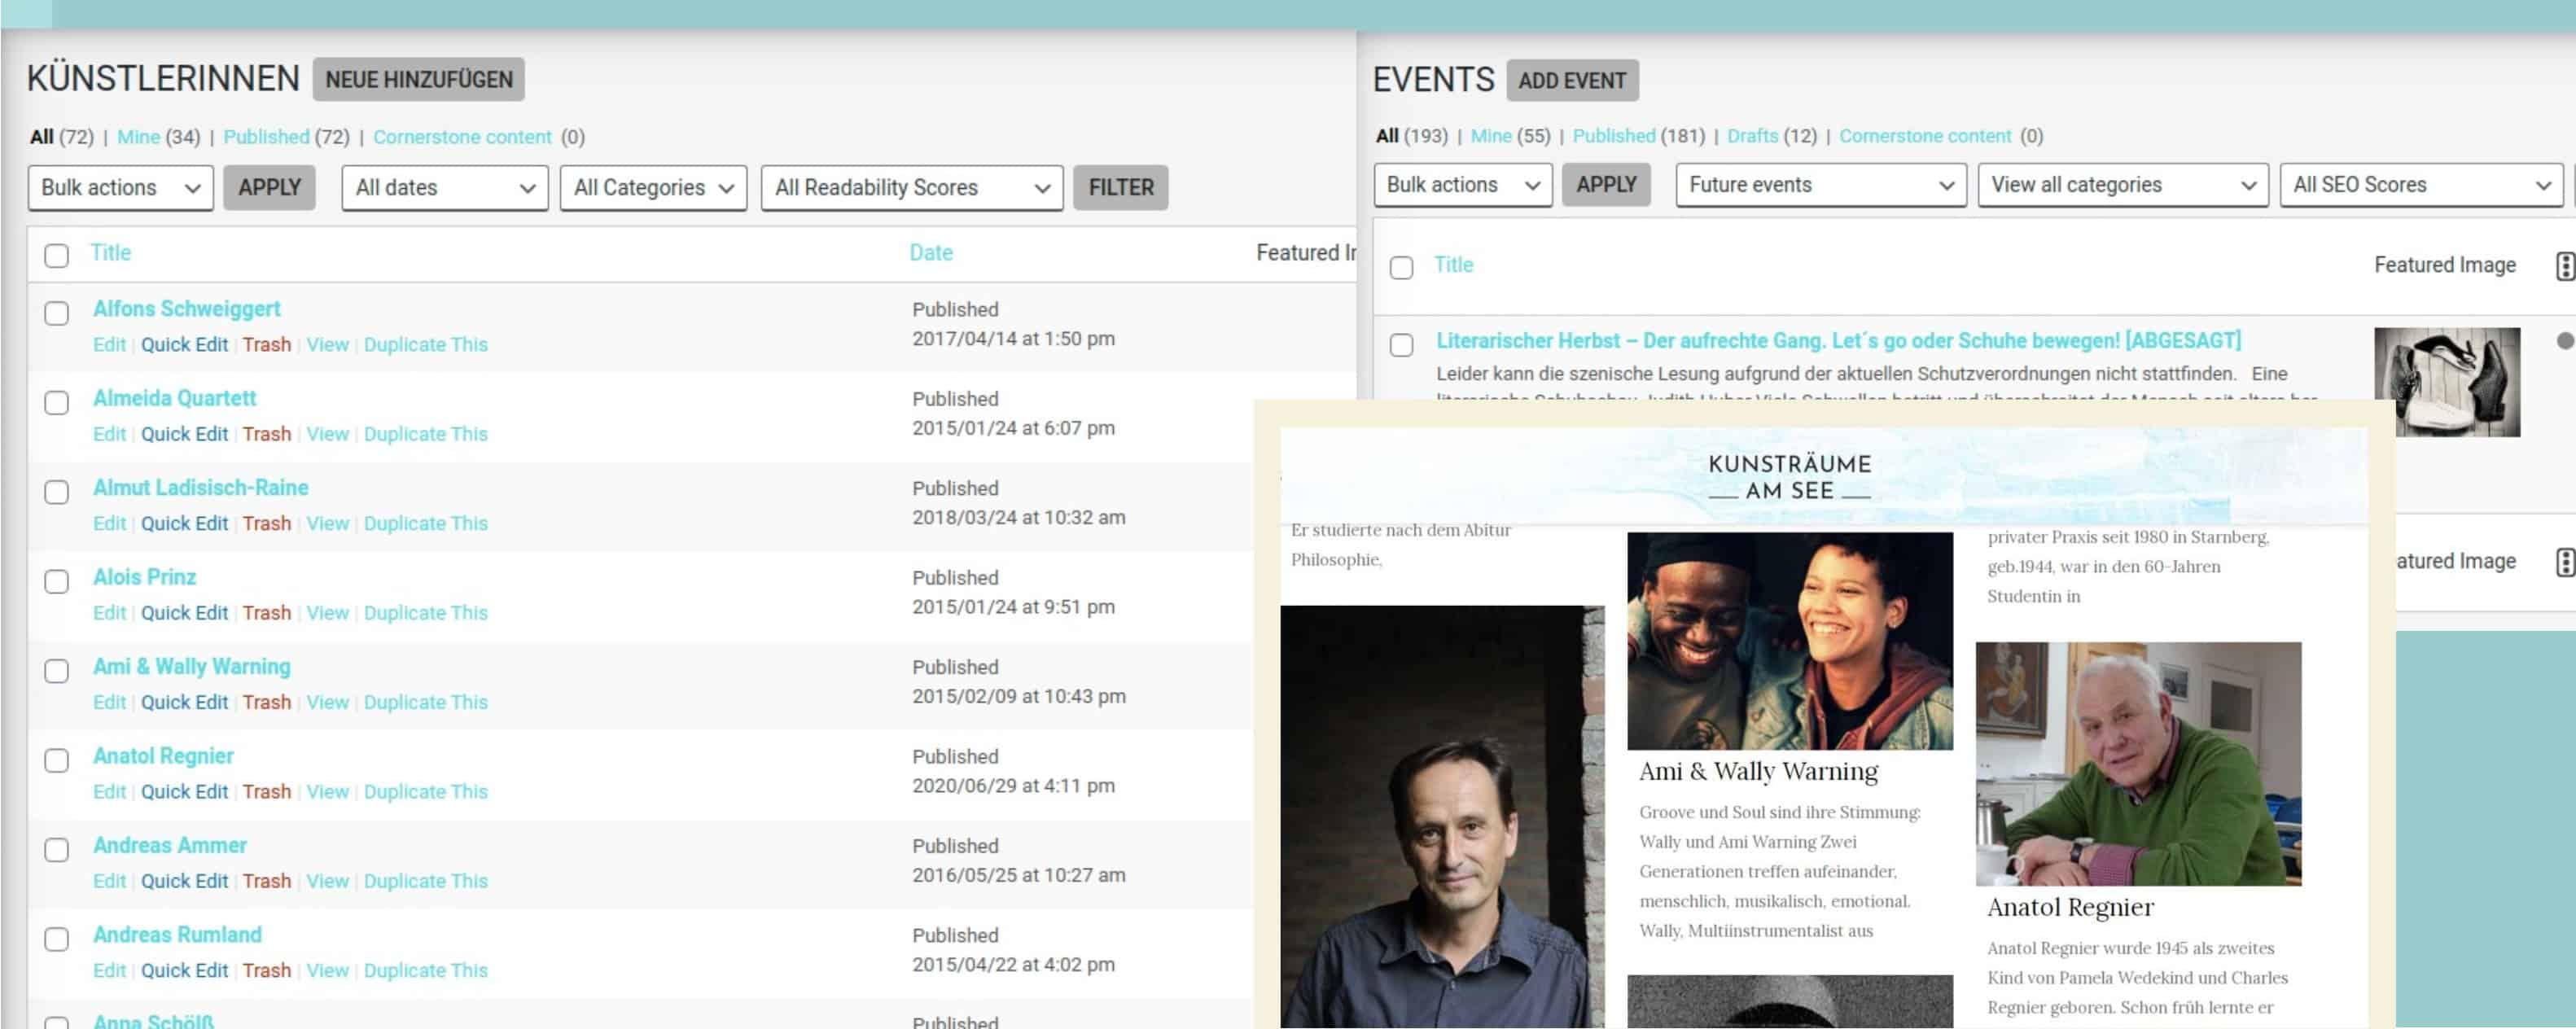The image size is (2576, 1029).
Task: Open Bulk actions dropdown in Events list
Action: [x=1462, y=184]
